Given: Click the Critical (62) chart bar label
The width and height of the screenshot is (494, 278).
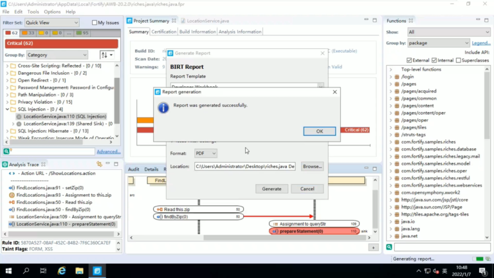Looking at the screenshot, I should (x=356, y=130).
